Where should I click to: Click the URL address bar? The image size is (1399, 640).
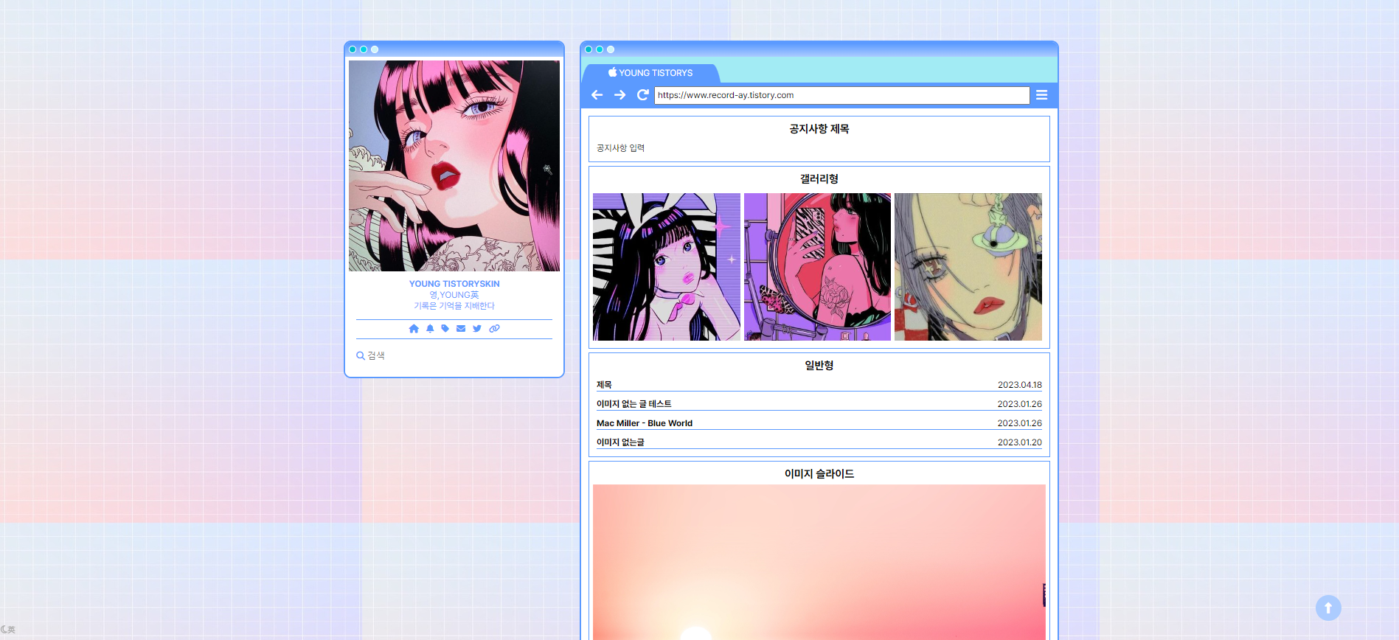pyautogui.click(x=841, y=95)
